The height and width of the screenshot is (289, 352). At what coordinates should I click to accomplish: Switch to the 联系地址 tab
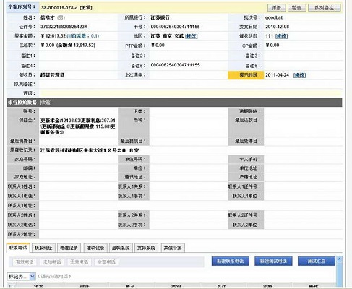[x=43, y=248]
